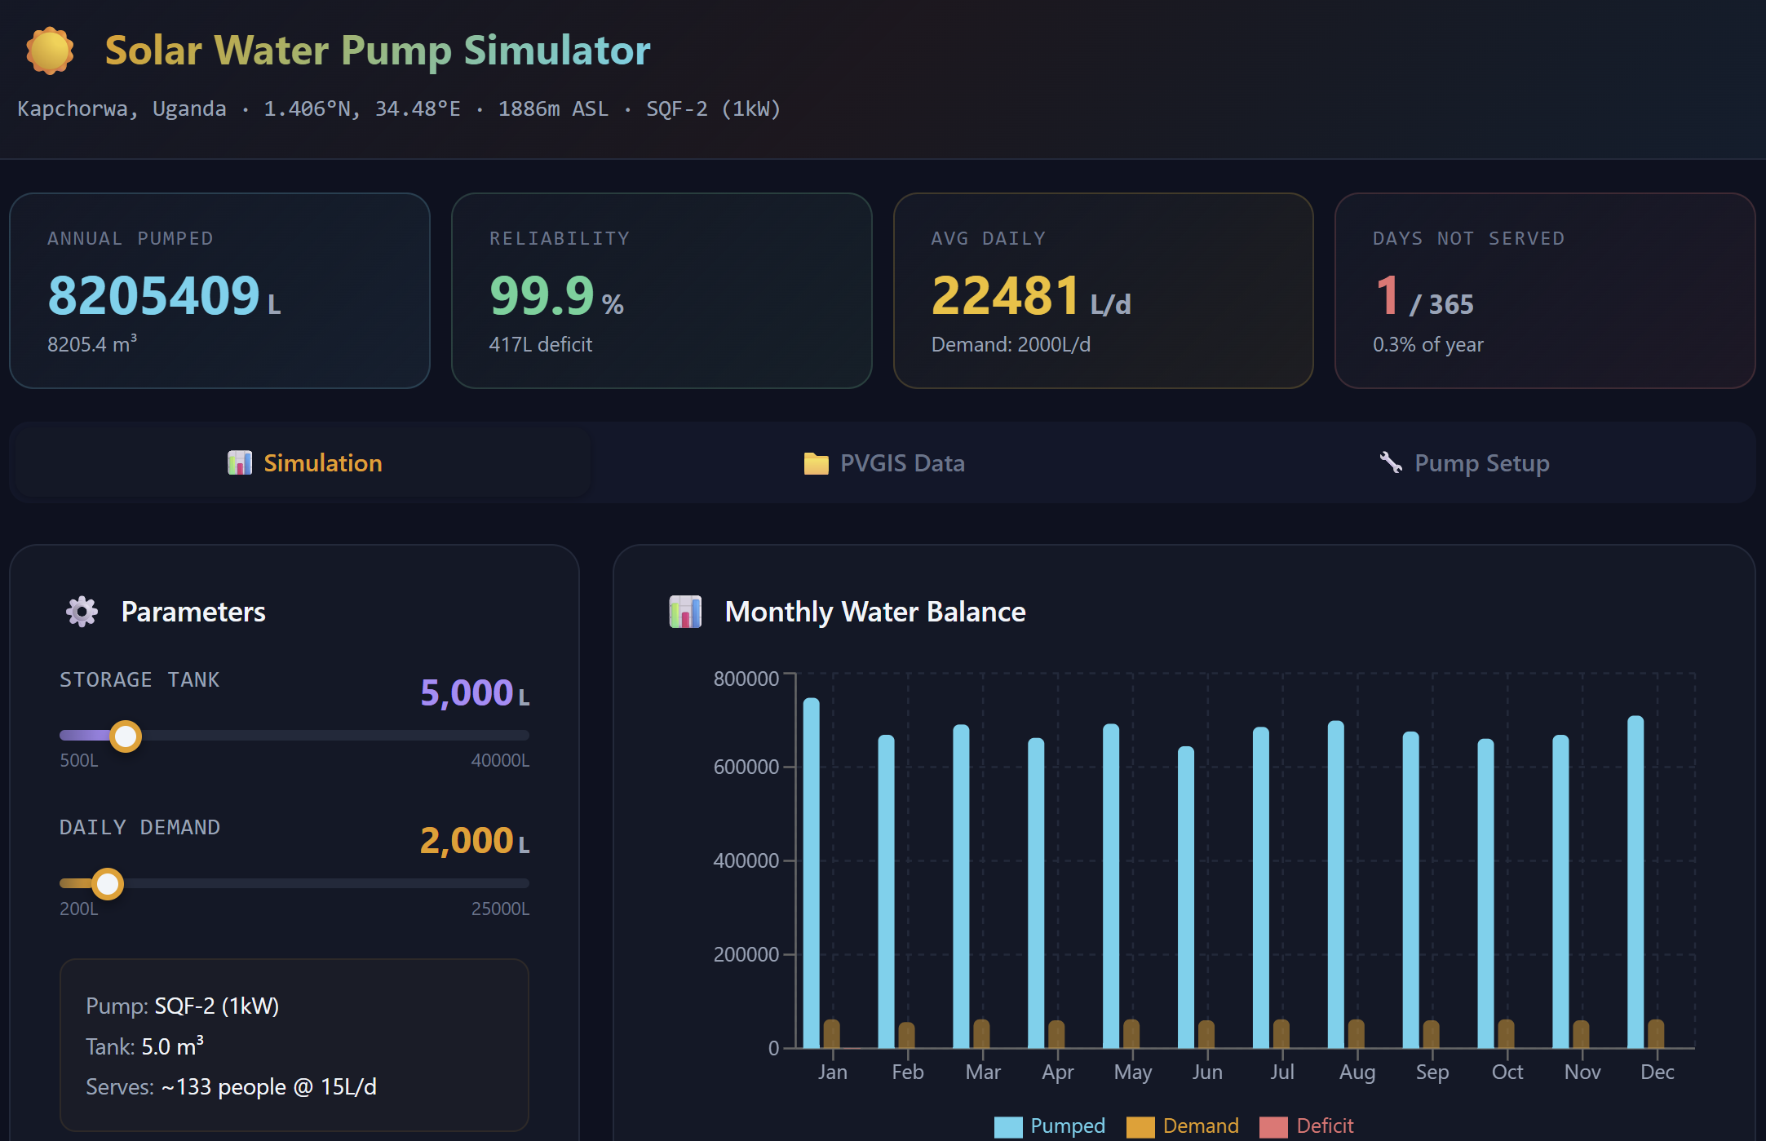Click the Daily Demand slider handle
The width and height of the screenshot is (1766, 1141).
pyautogui.click(x=108, y=884)
